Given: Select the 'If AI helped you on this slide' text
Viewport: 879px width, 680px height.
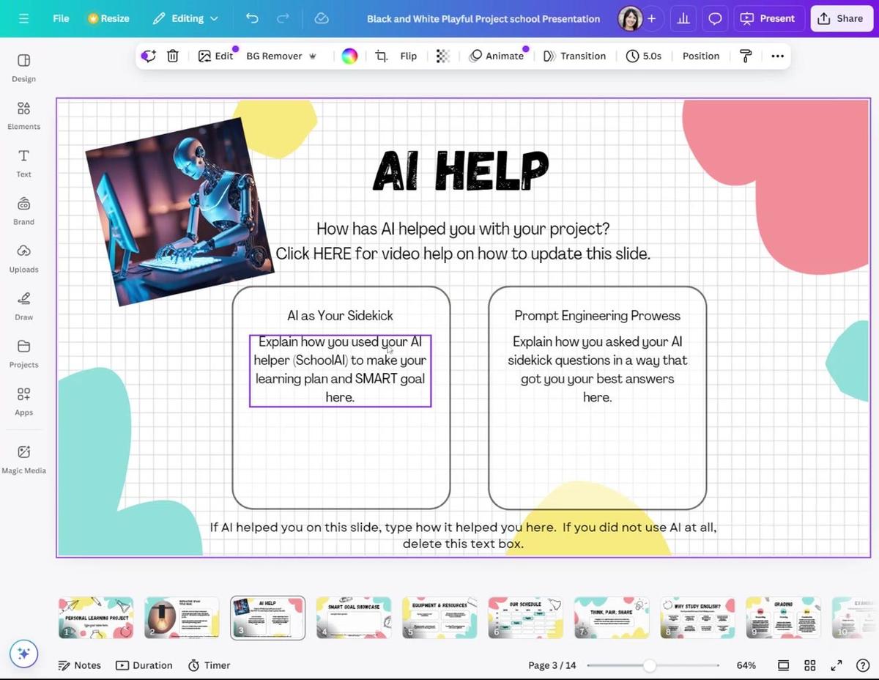Looking at the screenshot, I should (x=463, y=536).
